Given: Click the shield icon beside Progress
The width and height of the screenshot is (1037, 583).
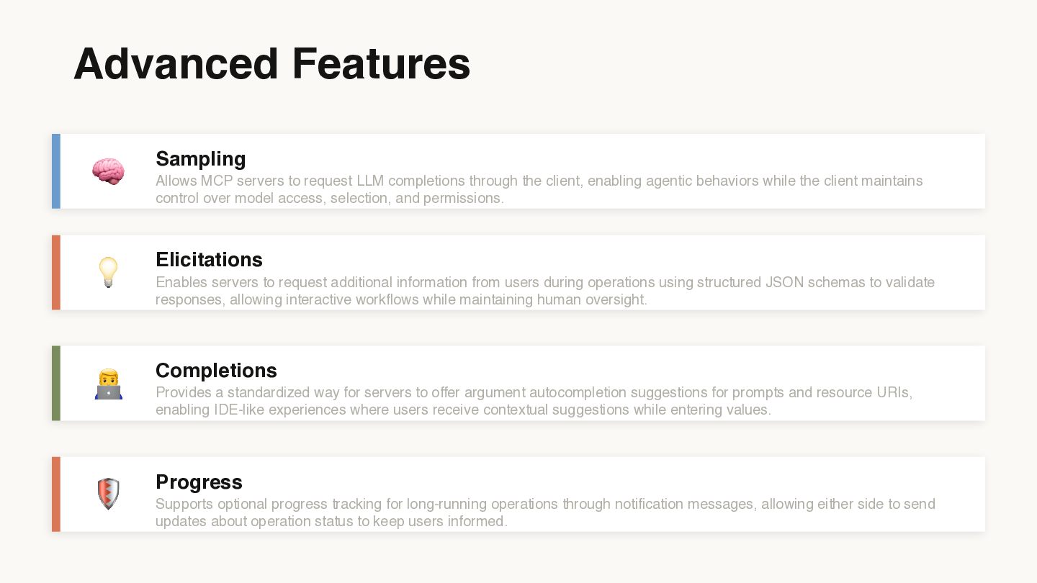Looking at the screenshot, I should pos(108,494).
